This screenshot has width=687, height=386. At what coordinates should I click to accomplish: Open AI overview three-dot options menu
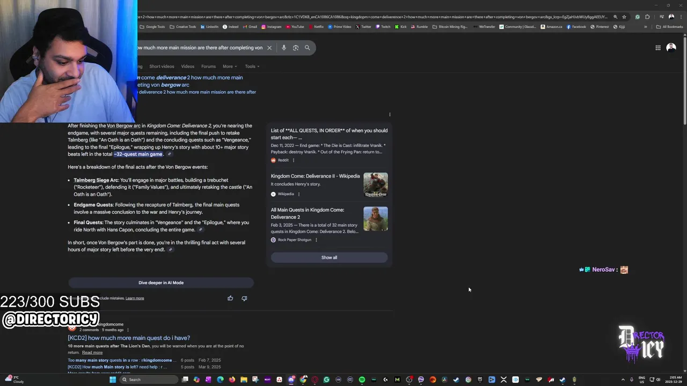click(390, 114)
